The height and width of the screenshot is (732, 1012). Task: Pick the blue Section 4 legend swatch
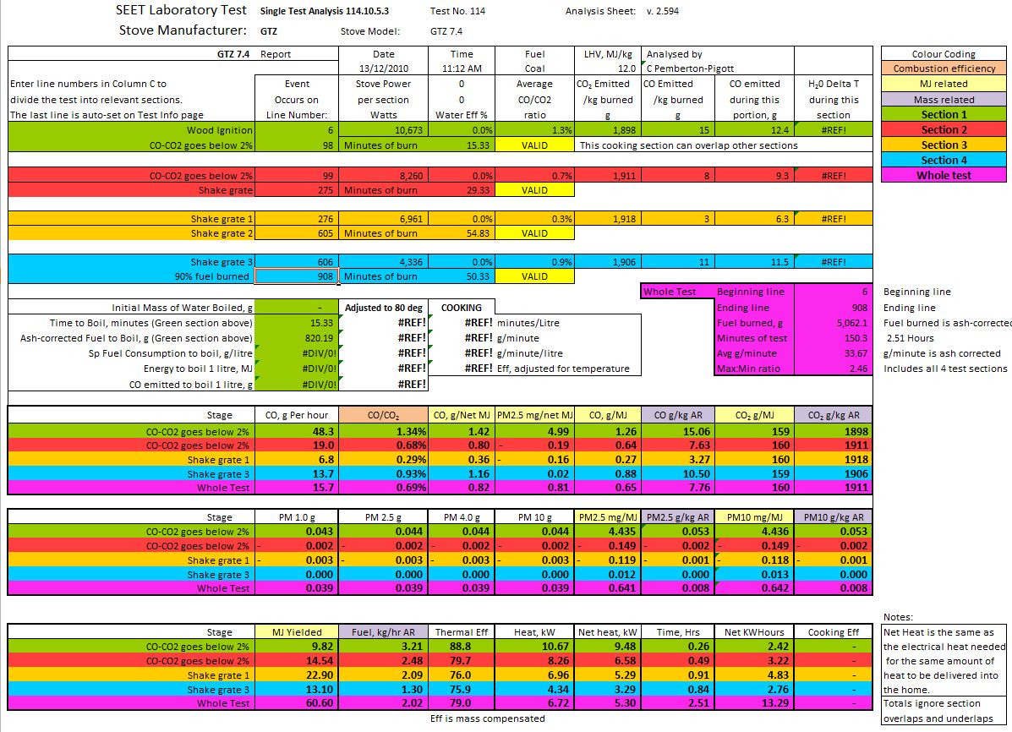tap(944, 160)
